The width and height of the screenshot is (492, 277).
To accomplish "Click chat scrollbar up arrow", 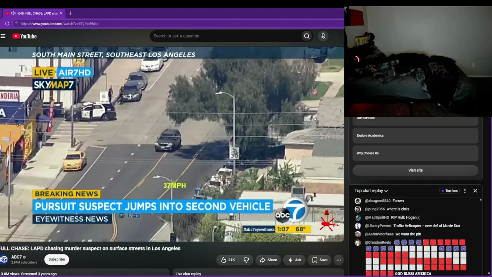I will [x=480, y=200].
